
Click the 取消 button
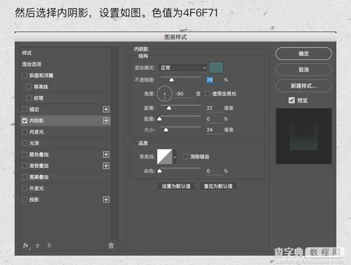[304, 70]
